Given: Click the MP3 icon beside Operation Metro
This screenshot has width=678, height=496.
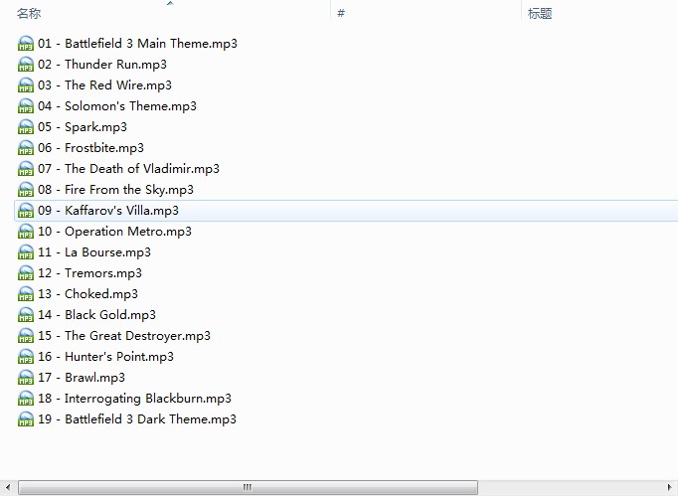Looking at the screenshot, I should (x=26, y=232).
